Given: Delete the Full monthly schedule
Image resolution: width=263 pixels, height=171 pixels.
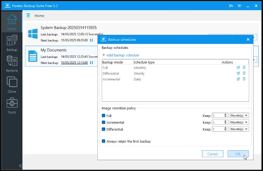Looking at the screenshot, I should pos(244,67).
